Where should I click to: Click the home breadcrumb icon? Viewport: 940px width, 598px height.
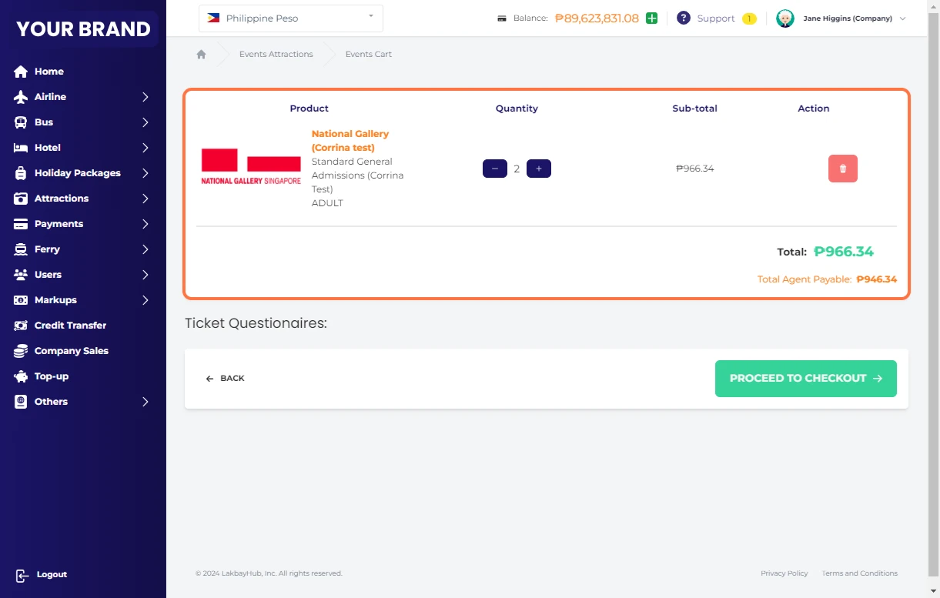click(201, 55)
